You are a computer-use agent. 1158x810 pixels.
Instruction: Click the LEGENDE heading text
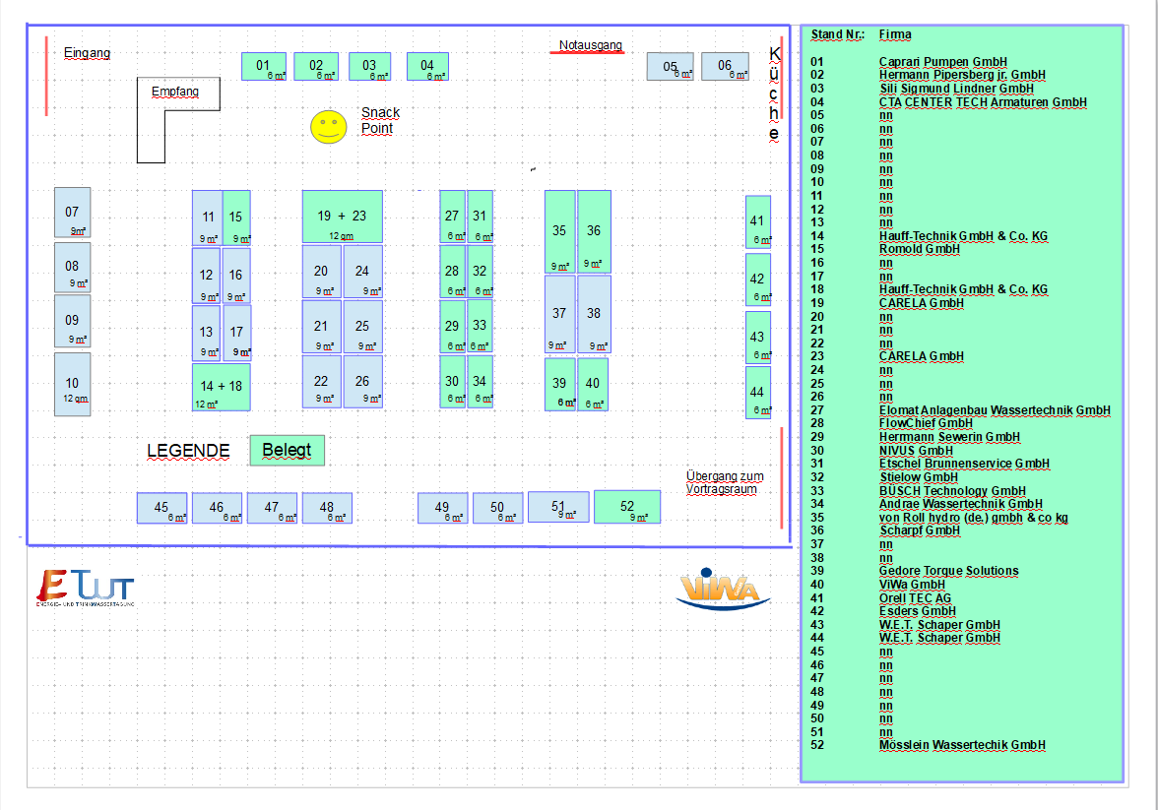188,451
